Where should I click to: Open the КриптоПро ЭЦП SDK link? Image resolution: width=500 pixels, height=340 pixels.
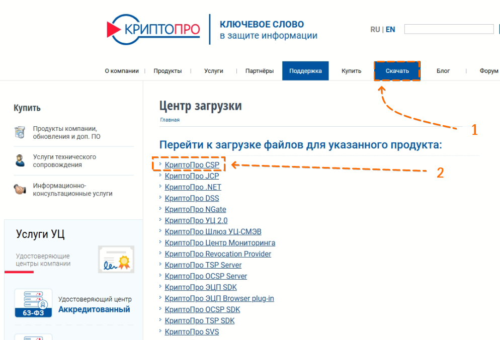pyautogui.click(x=201, y=287)
